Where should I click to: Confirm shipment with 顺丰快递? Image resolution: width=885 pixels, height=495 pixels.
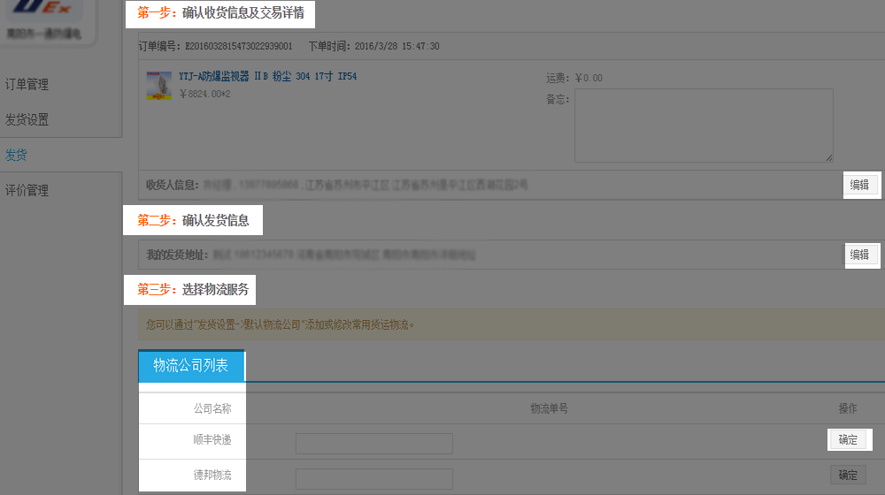(x=848, y=439)
